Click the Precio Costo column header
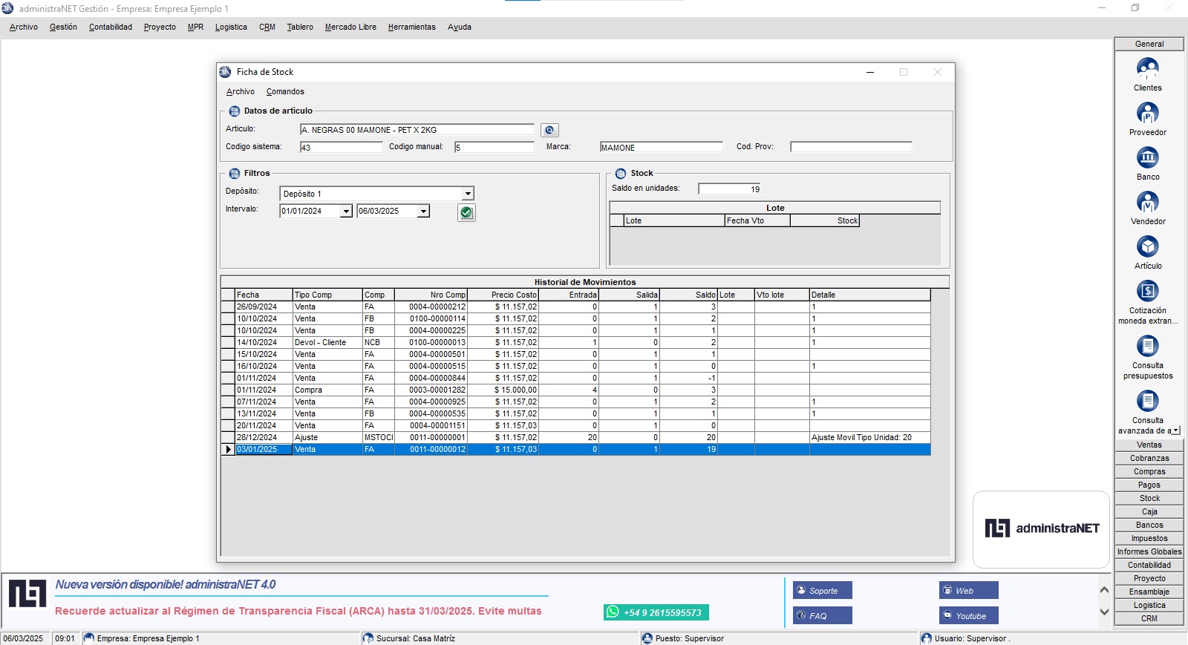Viewport: 1188px width, 645px height. (x=503, y=295)
